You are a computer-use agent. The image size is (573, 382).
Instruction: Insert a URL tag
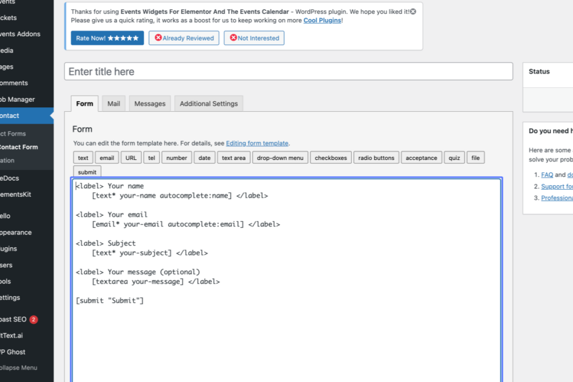[x=131, y=158]
